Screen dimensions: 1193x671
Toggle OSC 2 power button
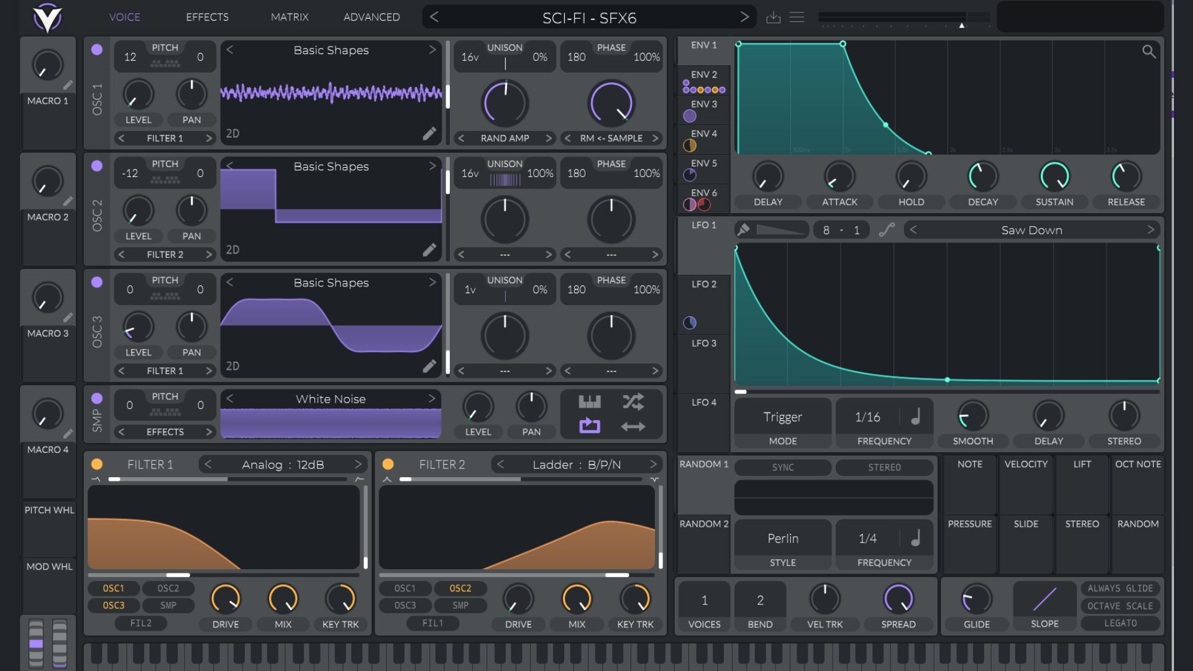point(97,166)
